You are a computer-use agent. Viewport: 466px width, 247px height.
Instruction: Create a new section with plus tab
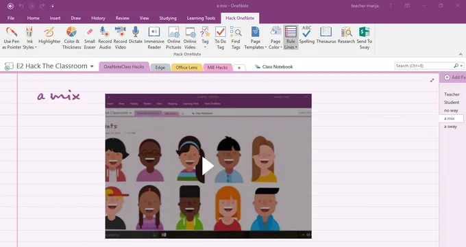[x=239, y=68]
